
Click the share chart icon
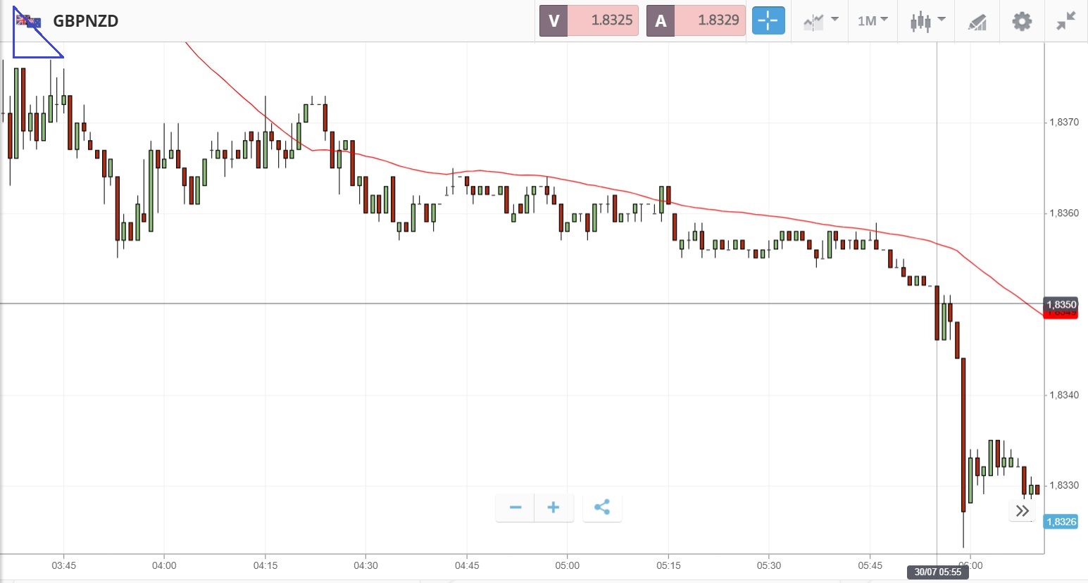point(602,508)
